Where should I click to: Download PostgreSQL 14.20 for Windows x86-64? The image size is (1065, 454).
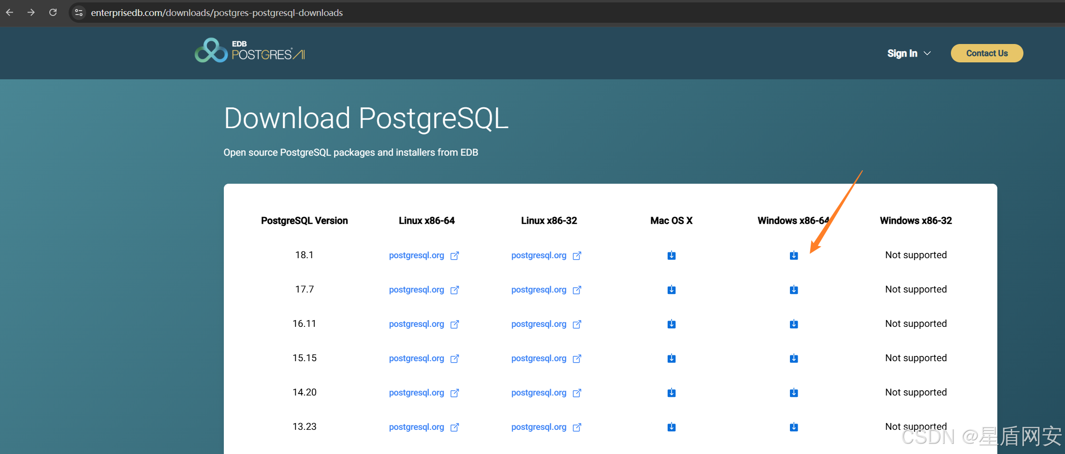pyautogui.click(x=794, y=393)
